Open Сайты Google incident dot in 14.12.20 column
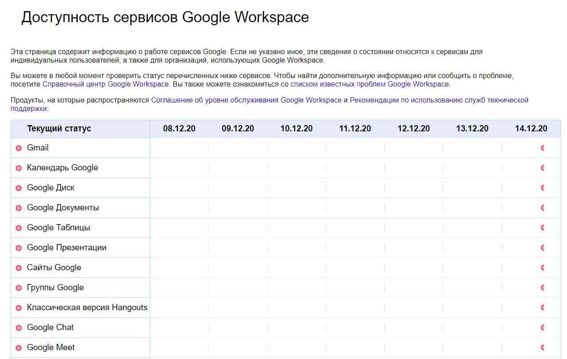 pos(543,268)
